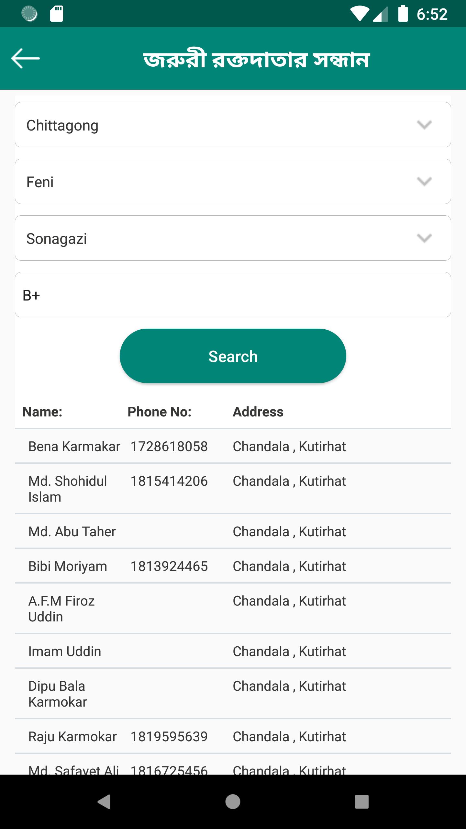The height and width of the screenshot is (829, 466).
Task: Tap phone number 1815414206
Action: (169, 481)
